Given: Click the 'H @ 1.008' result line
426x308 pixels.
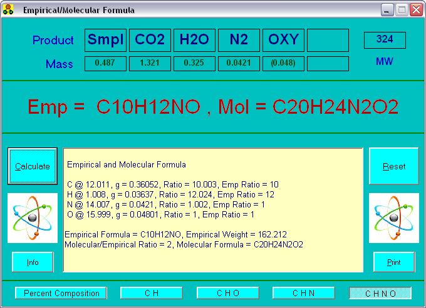Looking at the screenshot, I should click(x=170, y=194).
